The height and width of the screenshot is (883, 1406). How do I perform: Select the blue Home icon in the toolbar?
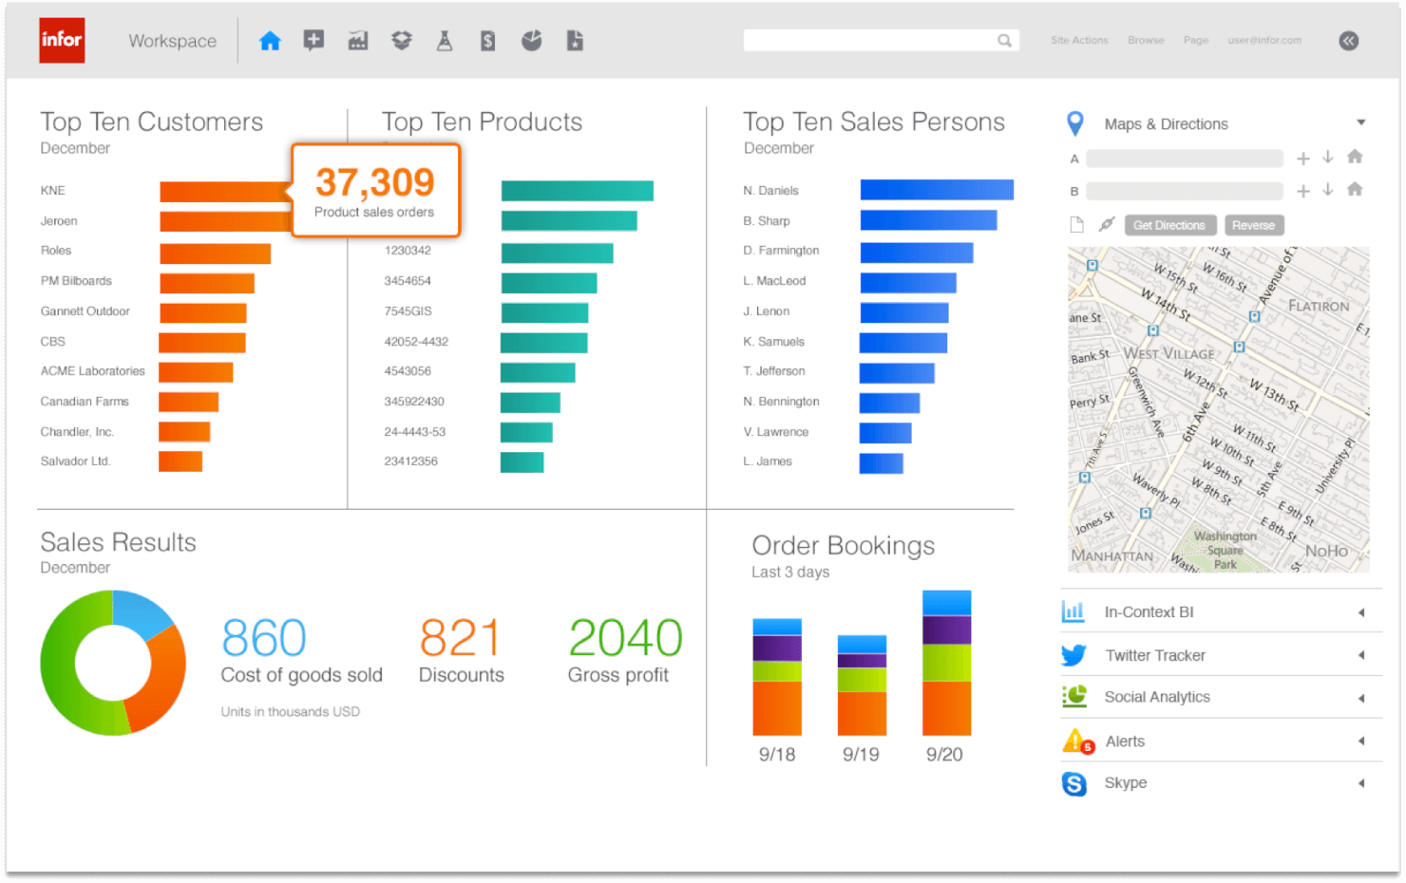coord(270,40)
